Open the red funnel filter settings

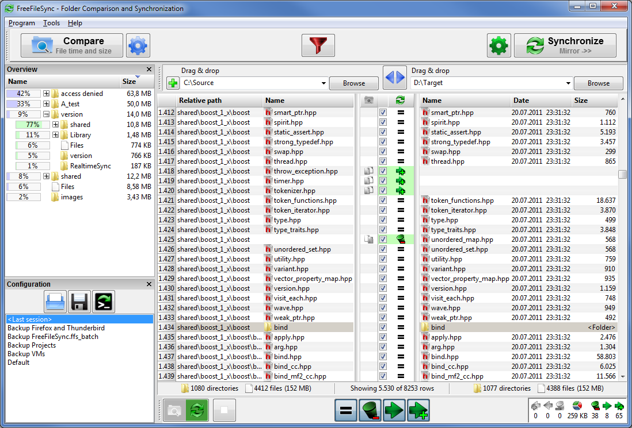(x=318, y=45)
